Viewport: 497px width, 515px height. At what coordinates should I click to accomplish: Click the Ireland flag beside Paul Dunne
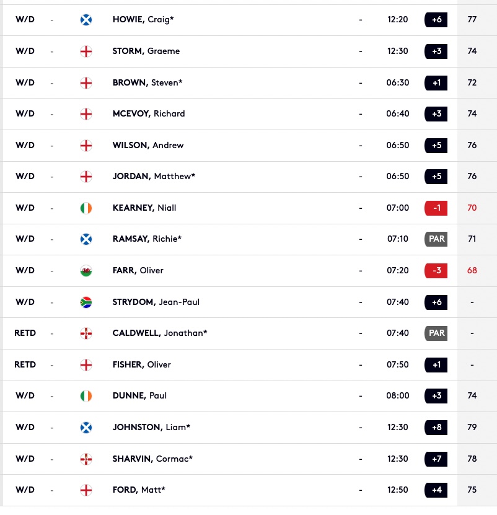[x=86, y=396]
